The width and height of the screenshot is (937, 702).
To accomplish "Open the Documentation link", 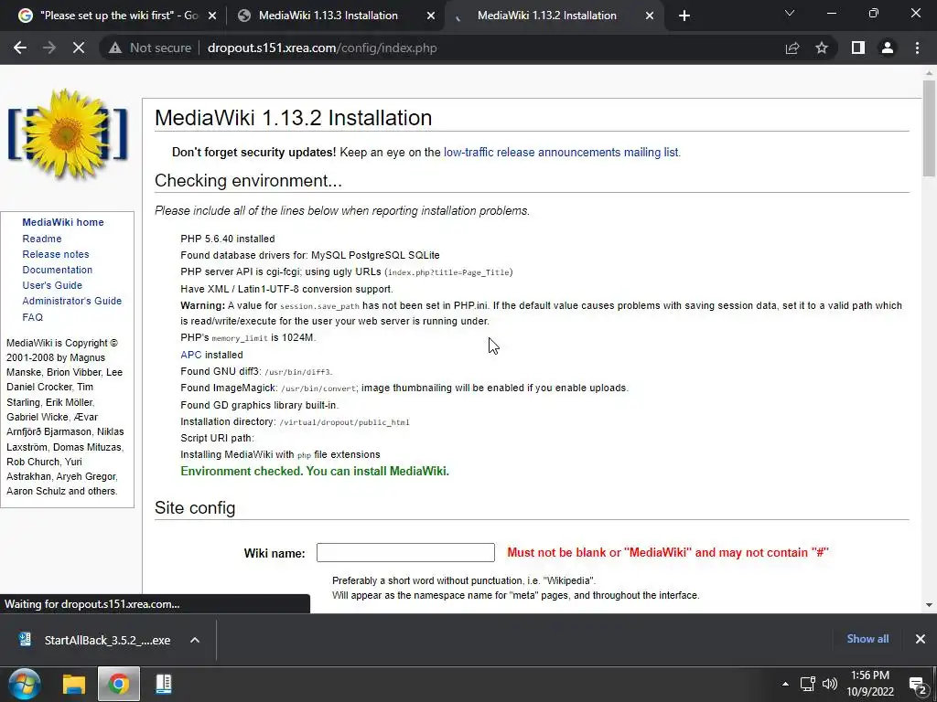I will [58, 270].
